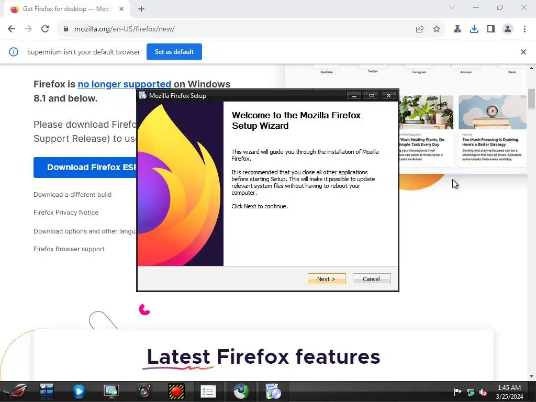Open the monitor display taskbar icon
The image size is (536, 402).
coord(111,392)
